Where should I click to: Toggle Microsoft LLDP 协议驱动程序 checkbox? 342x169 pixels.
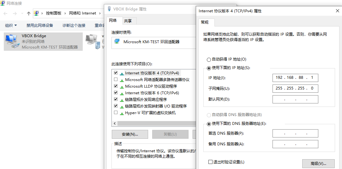click(x=116, y=86)
